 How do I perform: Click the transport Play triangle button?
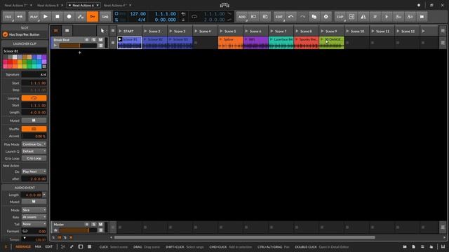46,17
